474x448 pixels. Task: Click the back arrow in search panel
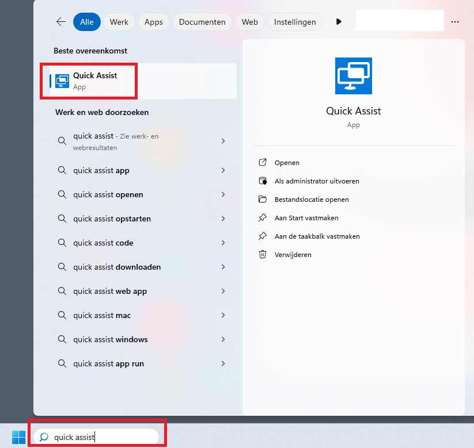pyautogui.click(x=61, y=22)
